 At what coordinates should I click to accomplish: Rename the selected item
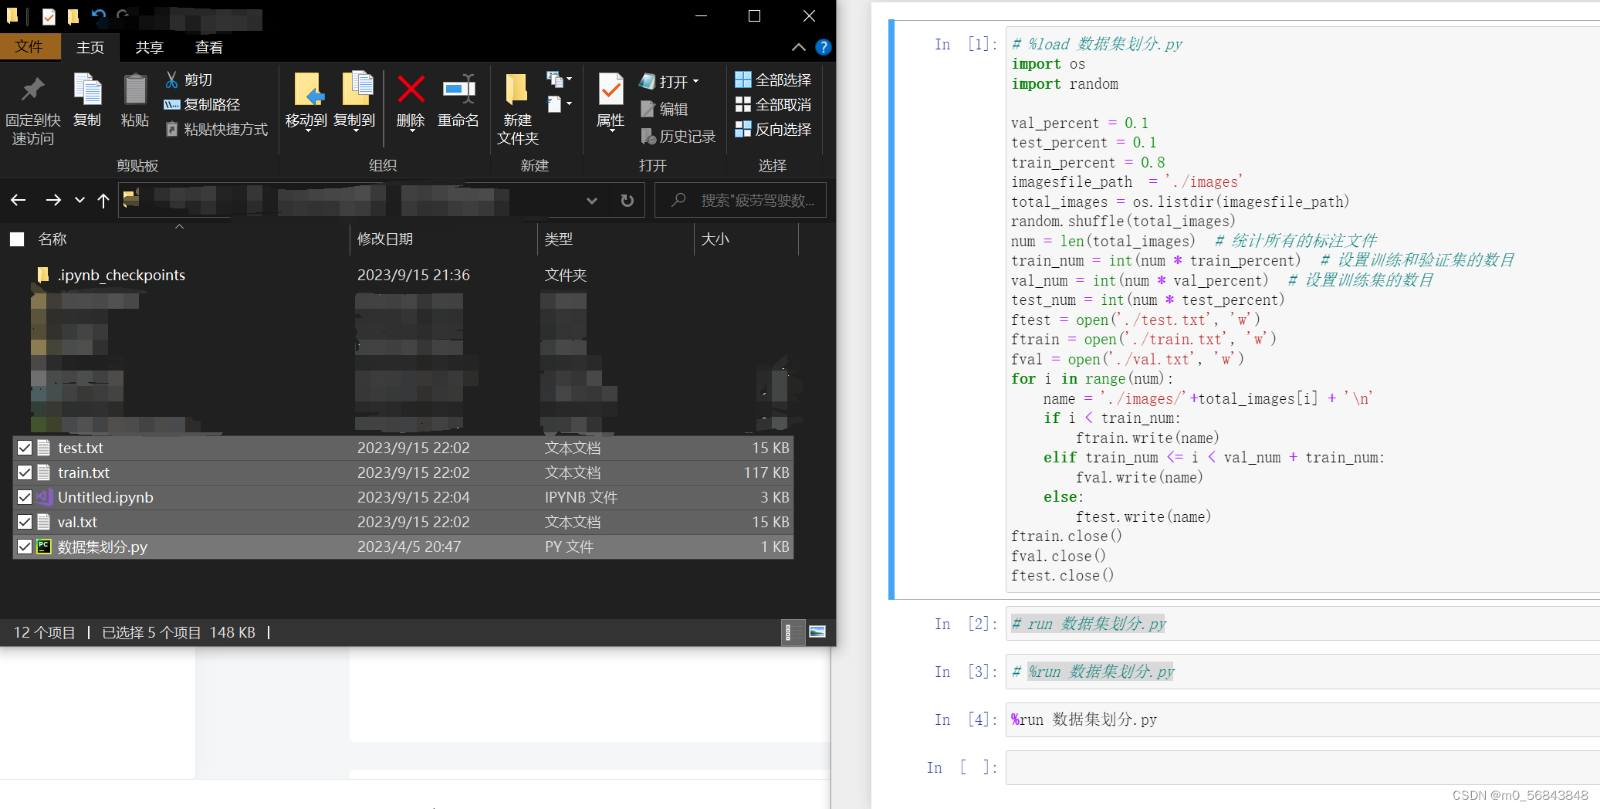pyautogui.click(x=458, y=102)
